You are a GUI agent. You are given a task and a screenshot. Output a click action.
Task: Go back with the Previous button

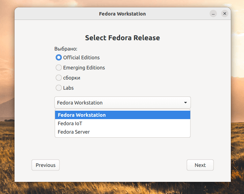click(x=46, y=165)
